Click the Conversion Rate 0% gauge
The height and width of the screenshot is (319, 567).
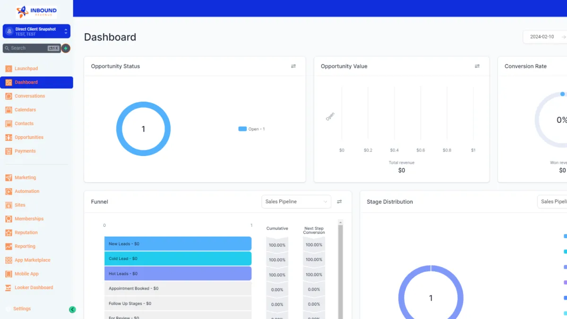(551, 120)
